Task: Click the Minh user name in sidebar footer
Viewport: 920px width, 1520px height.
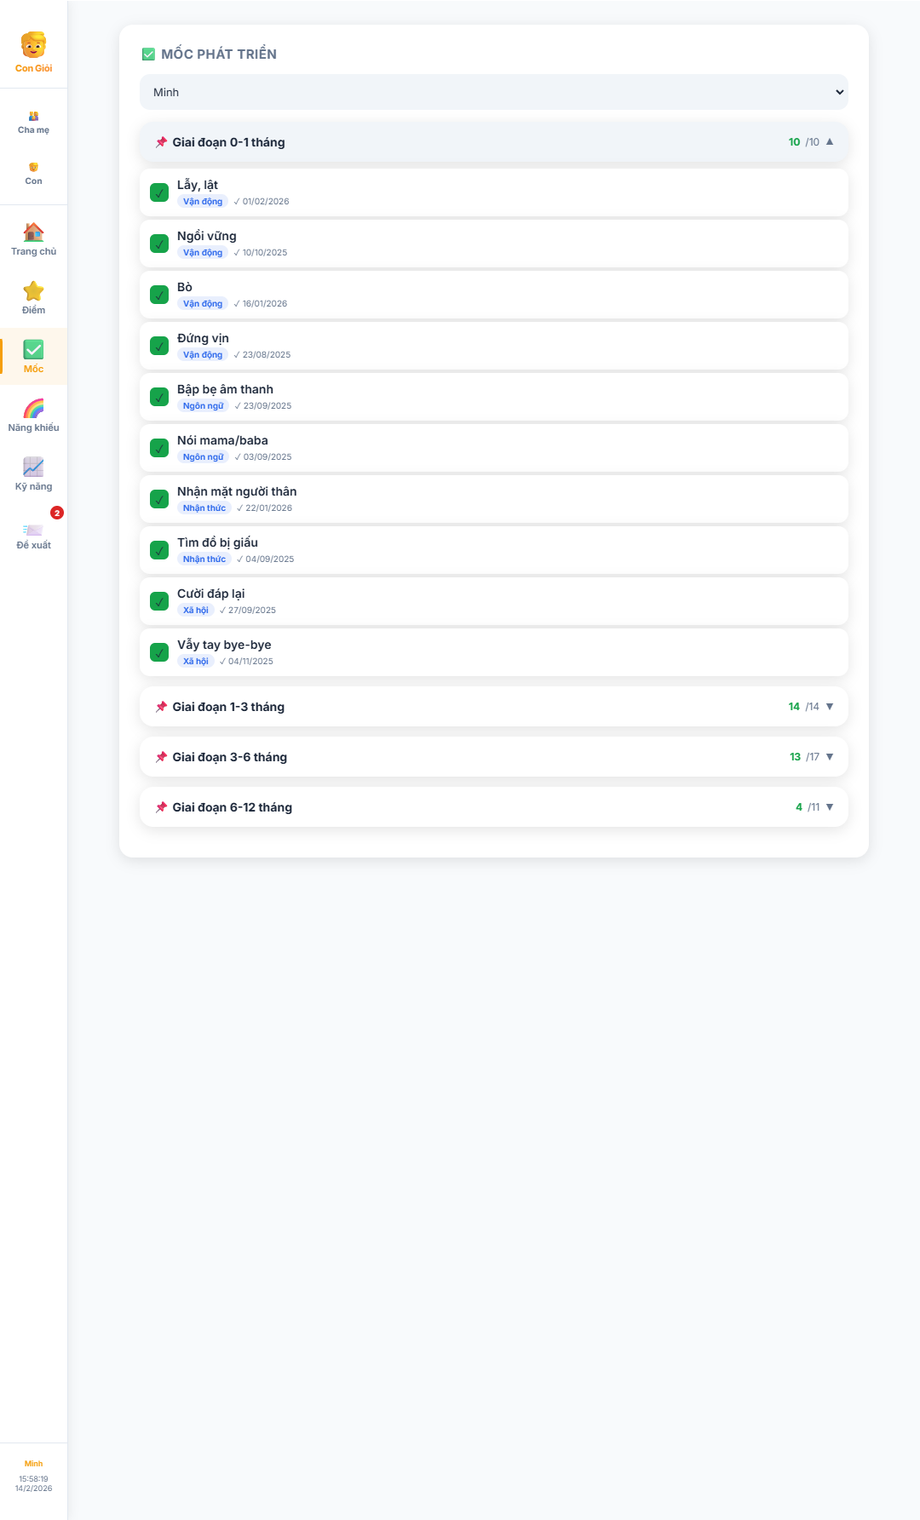Action: click(x=33, y=1464)
